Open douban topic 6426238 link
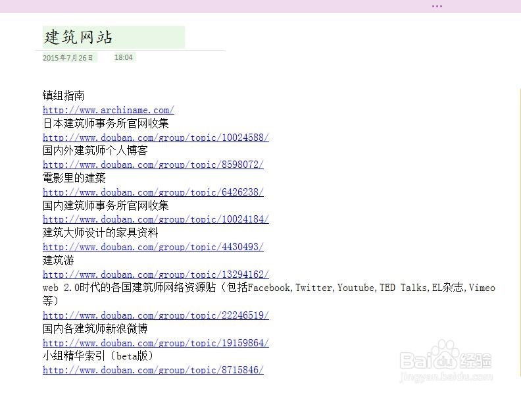Viewport: 521px width, 395px height. point(153,192)
